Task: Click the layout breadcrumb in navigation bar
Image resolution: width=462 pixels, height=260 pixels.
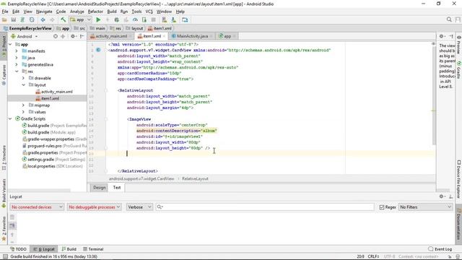Action: pyautogui.click(x=134, y=28)
